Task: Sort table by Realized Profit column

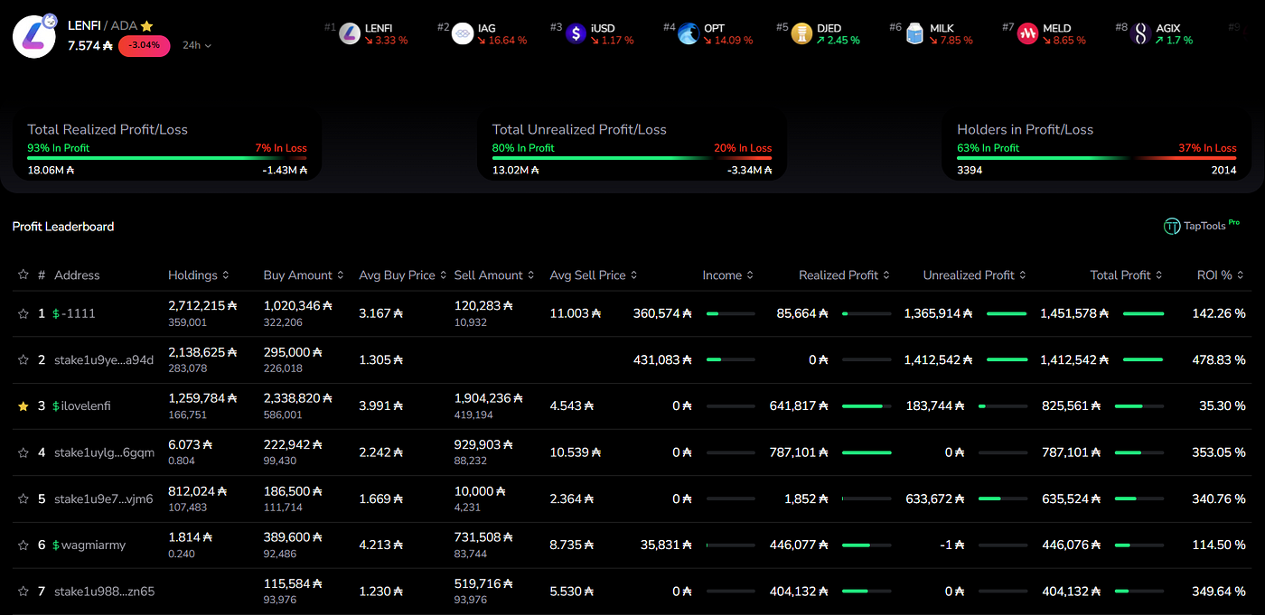Action: [x=845, y=275]
